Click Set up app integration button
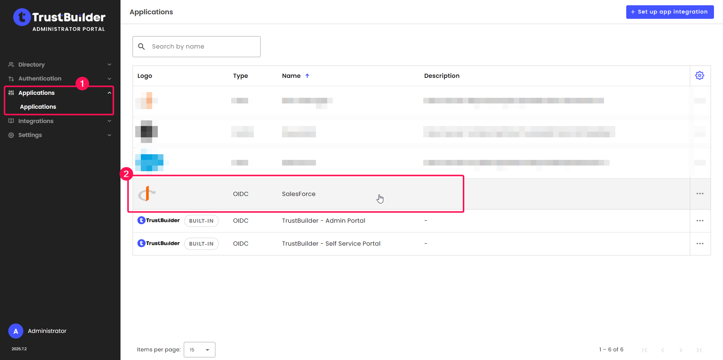 670,12
